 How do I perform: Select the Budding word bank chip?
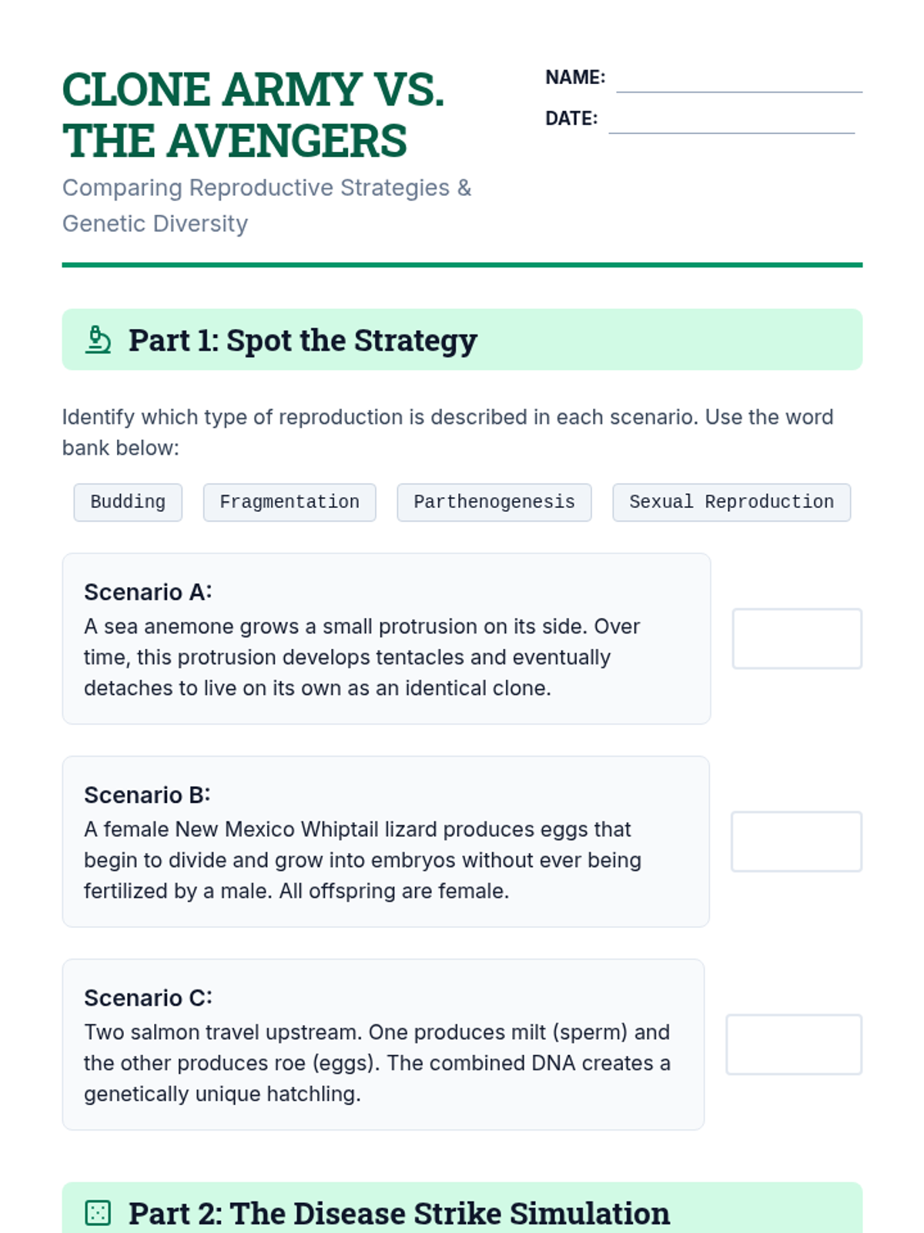point(128,502)
